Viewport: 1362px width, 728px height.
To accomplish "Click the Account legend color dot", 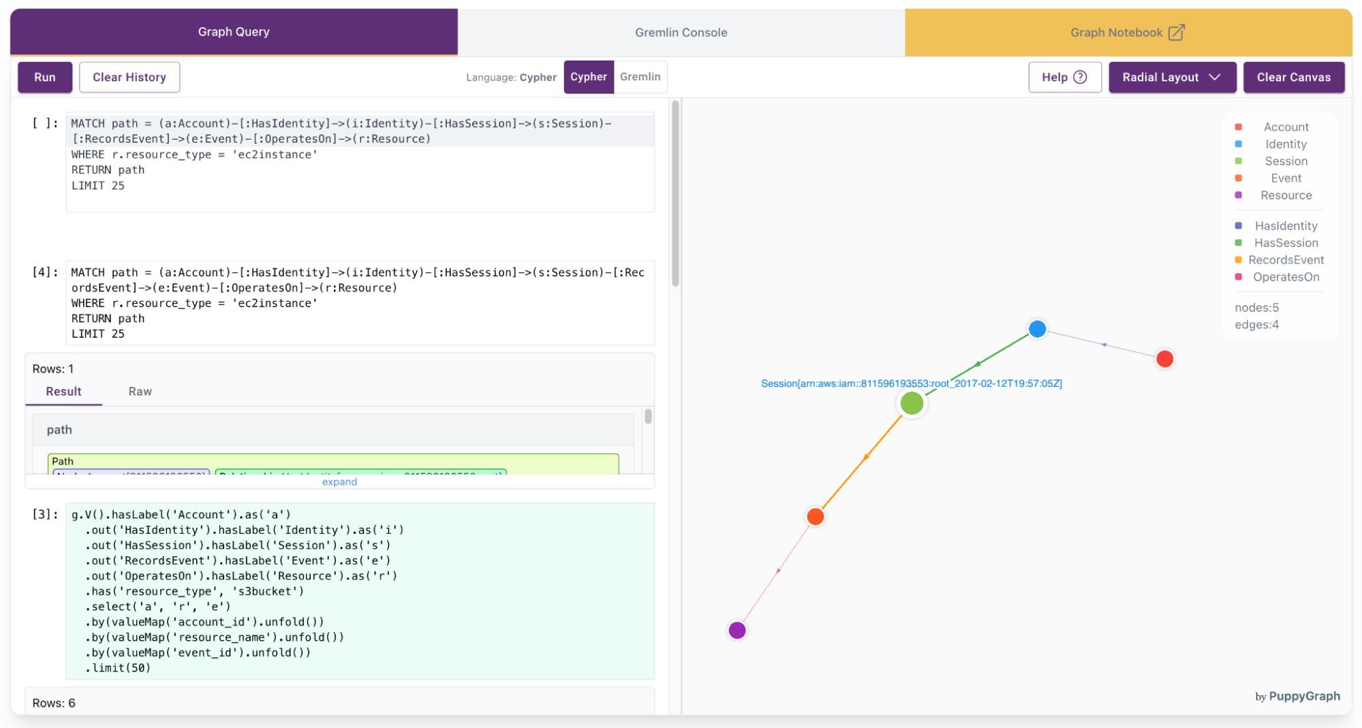I will coord(1237,127).
